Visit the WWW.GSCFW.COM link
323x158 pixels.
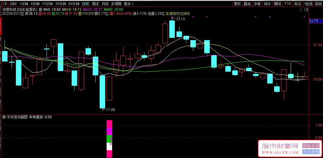click(x=280, y=153)
